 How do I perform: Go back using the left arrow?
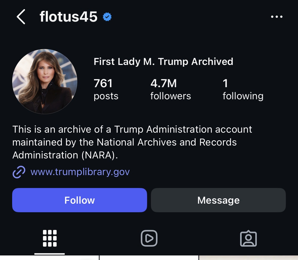[x=21, y=17]
